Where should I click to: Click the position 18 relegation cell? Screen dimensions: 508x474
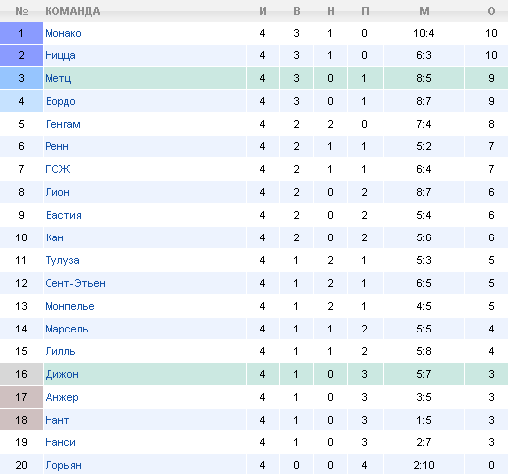pyautogui.click(x=21, y=420)
